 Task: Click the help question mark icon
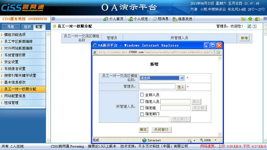254,26
